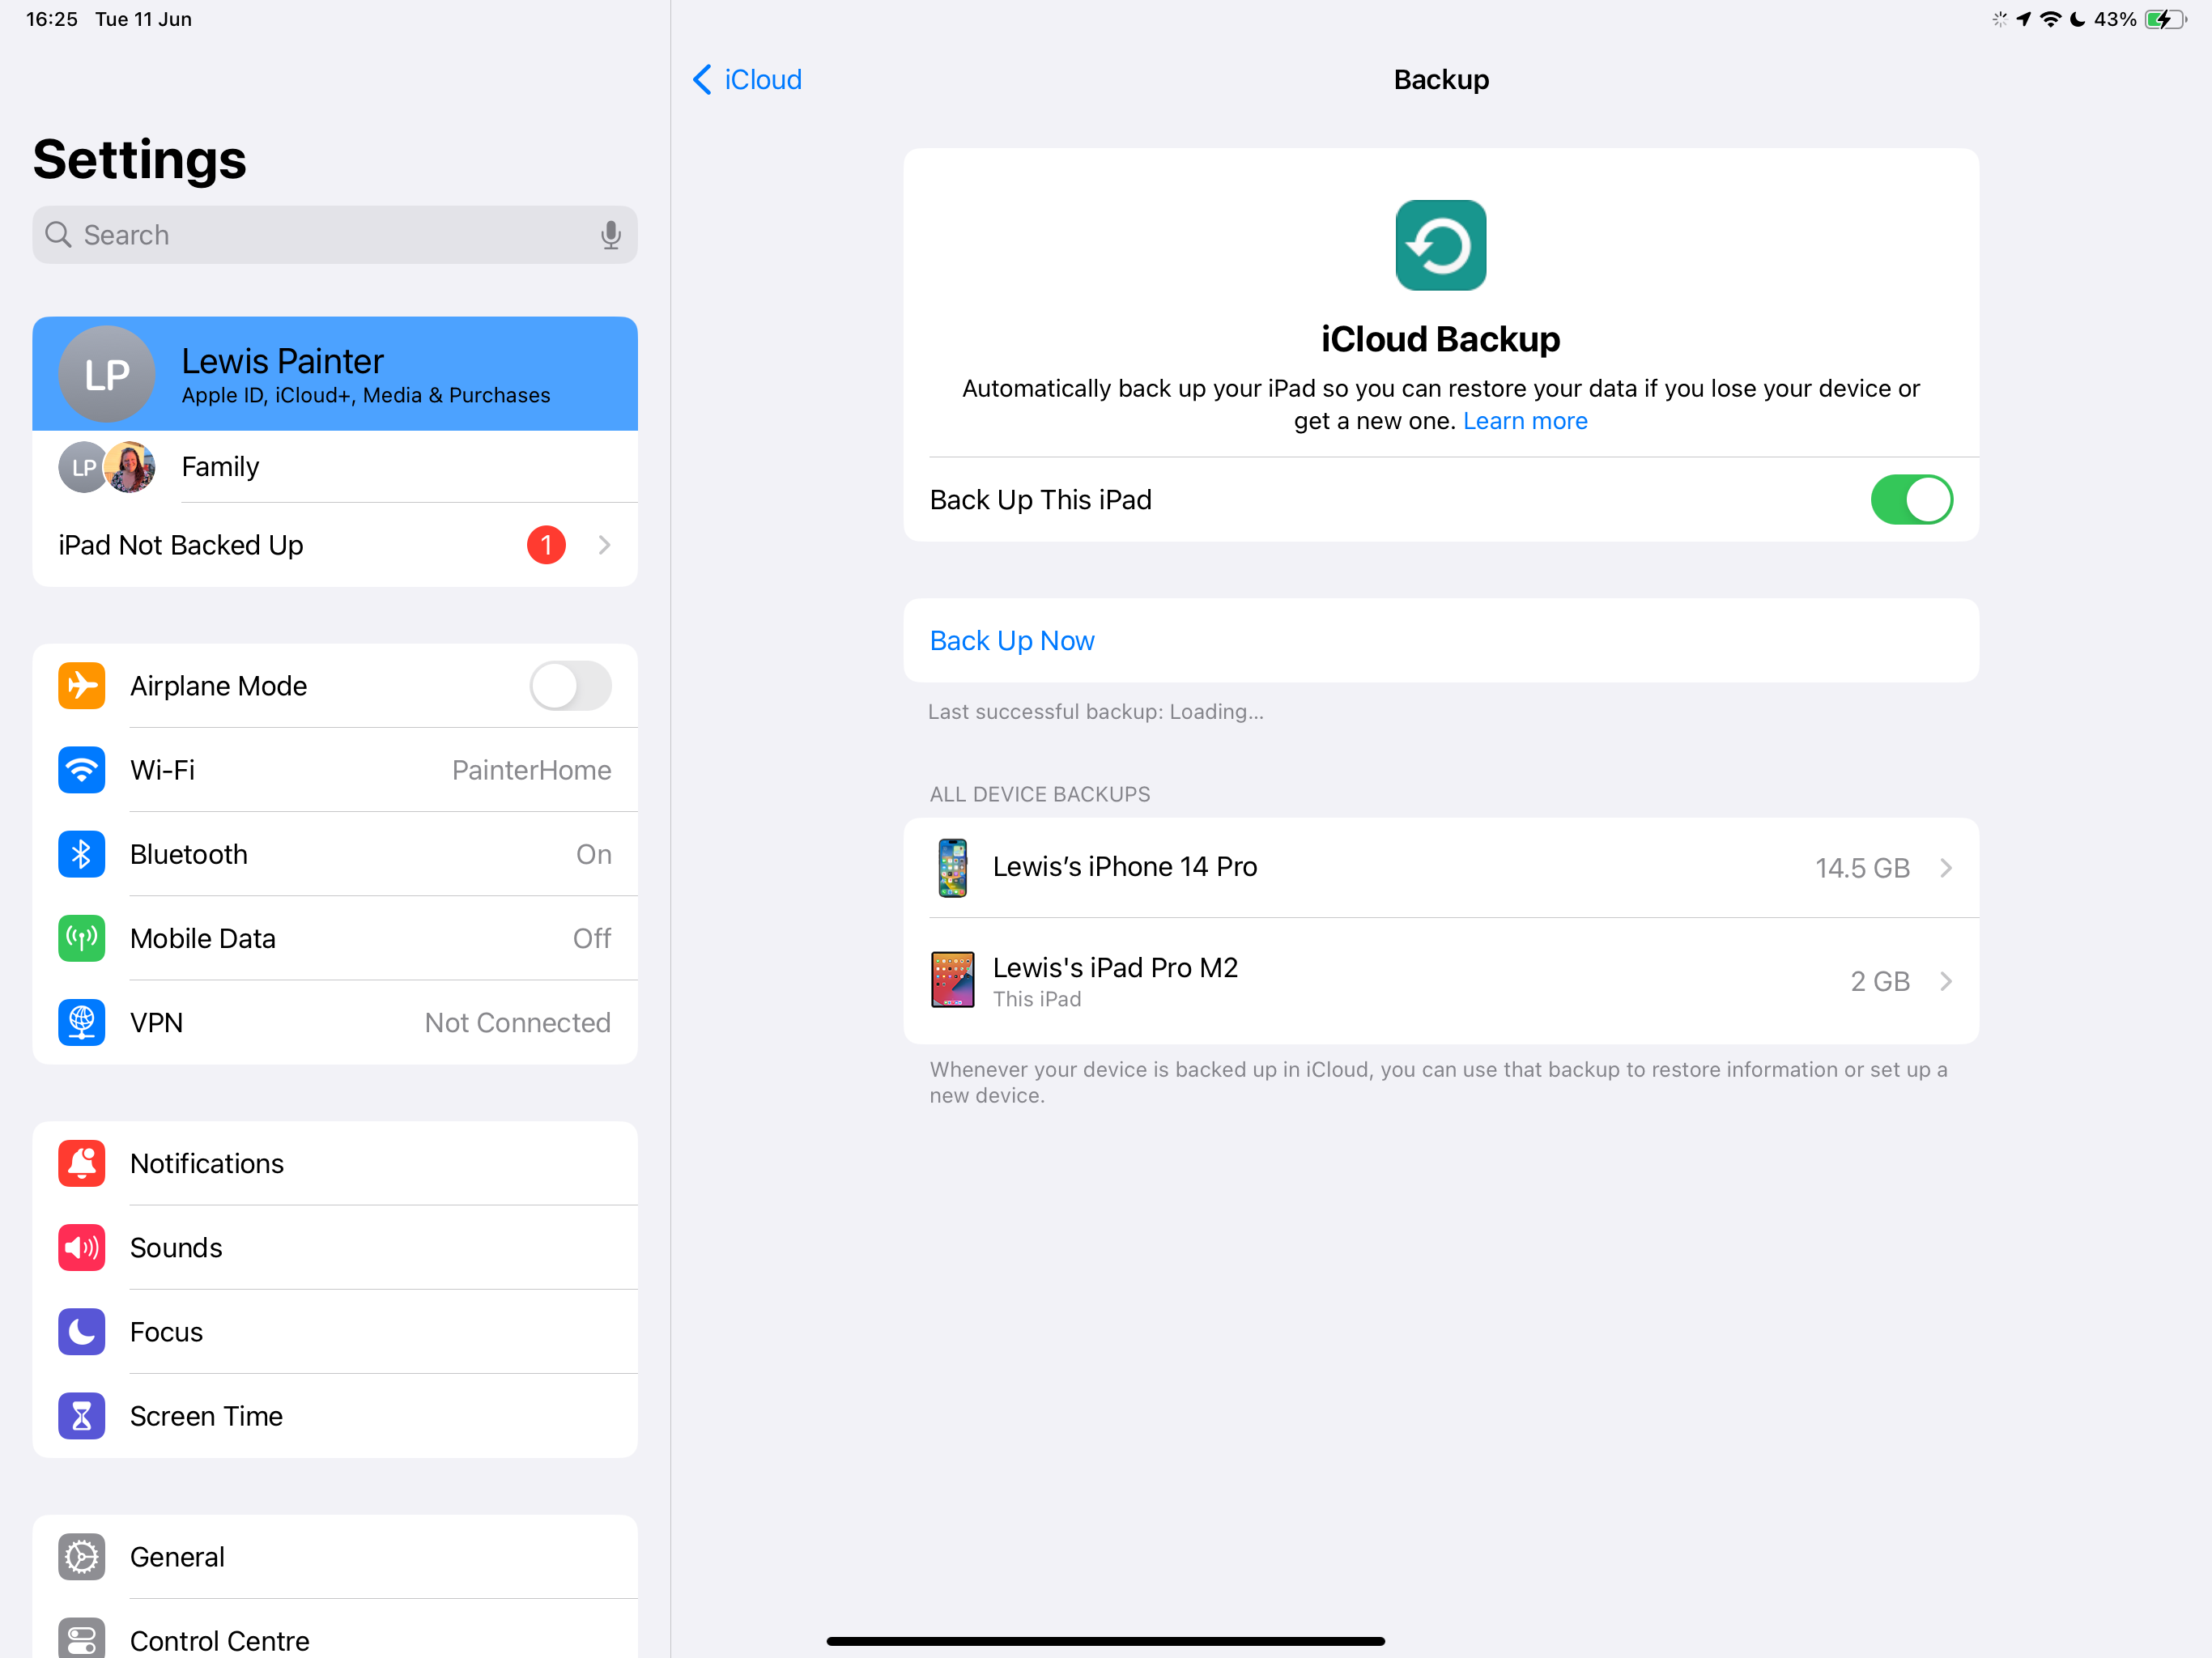This screenshot has width=2212, height=1658.
Task: Expand Lewis's iPad Pro M2 backup chevron
Action: click(x=1946, y=981)
